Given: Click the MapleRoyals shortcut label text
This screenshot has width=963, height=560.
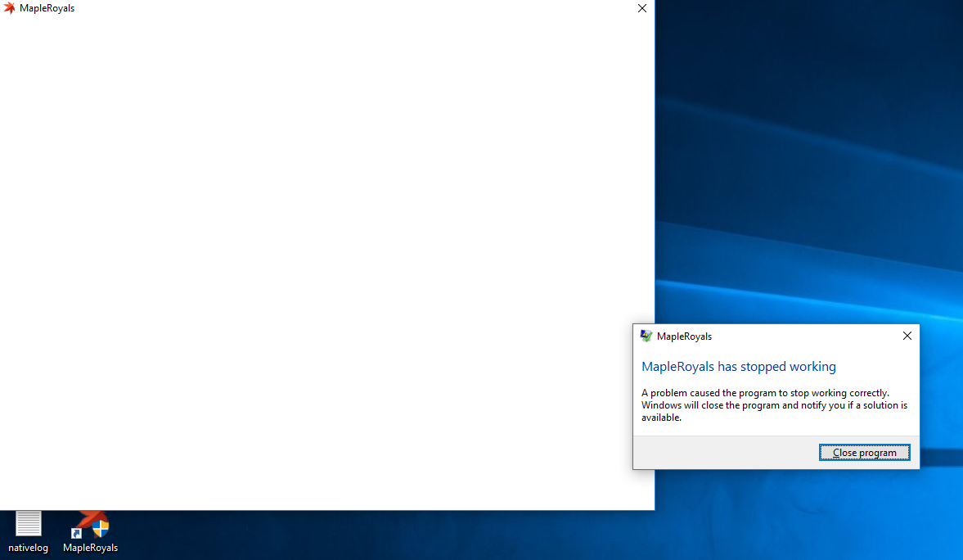Looking at the screenshot, I should click(x=90, y=548).
